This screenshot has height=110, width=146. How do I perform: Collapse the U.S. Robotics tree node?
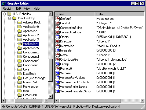[x=4, y=14]
